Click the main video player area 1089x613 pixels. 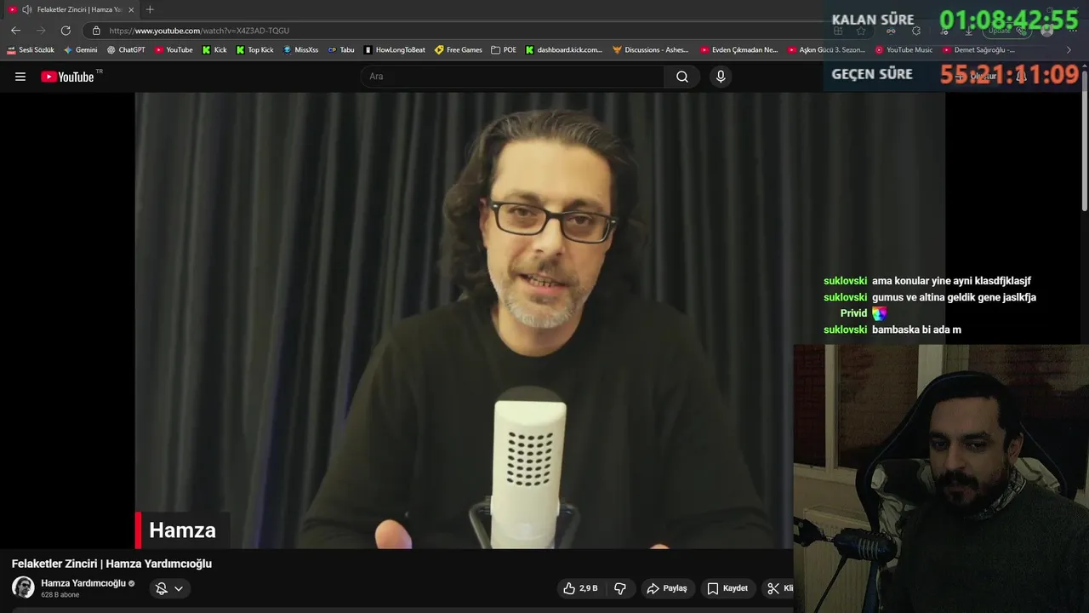coord(539,320)
